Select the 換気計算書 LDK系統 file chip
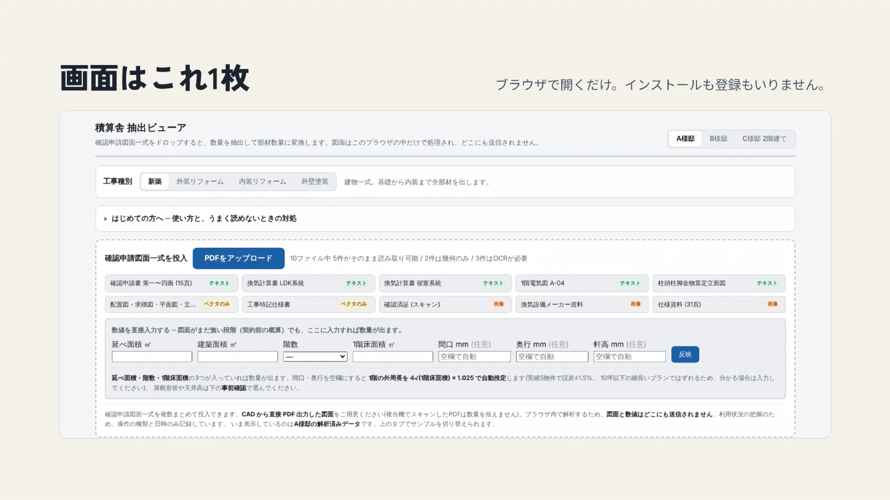 pos(309,283)
